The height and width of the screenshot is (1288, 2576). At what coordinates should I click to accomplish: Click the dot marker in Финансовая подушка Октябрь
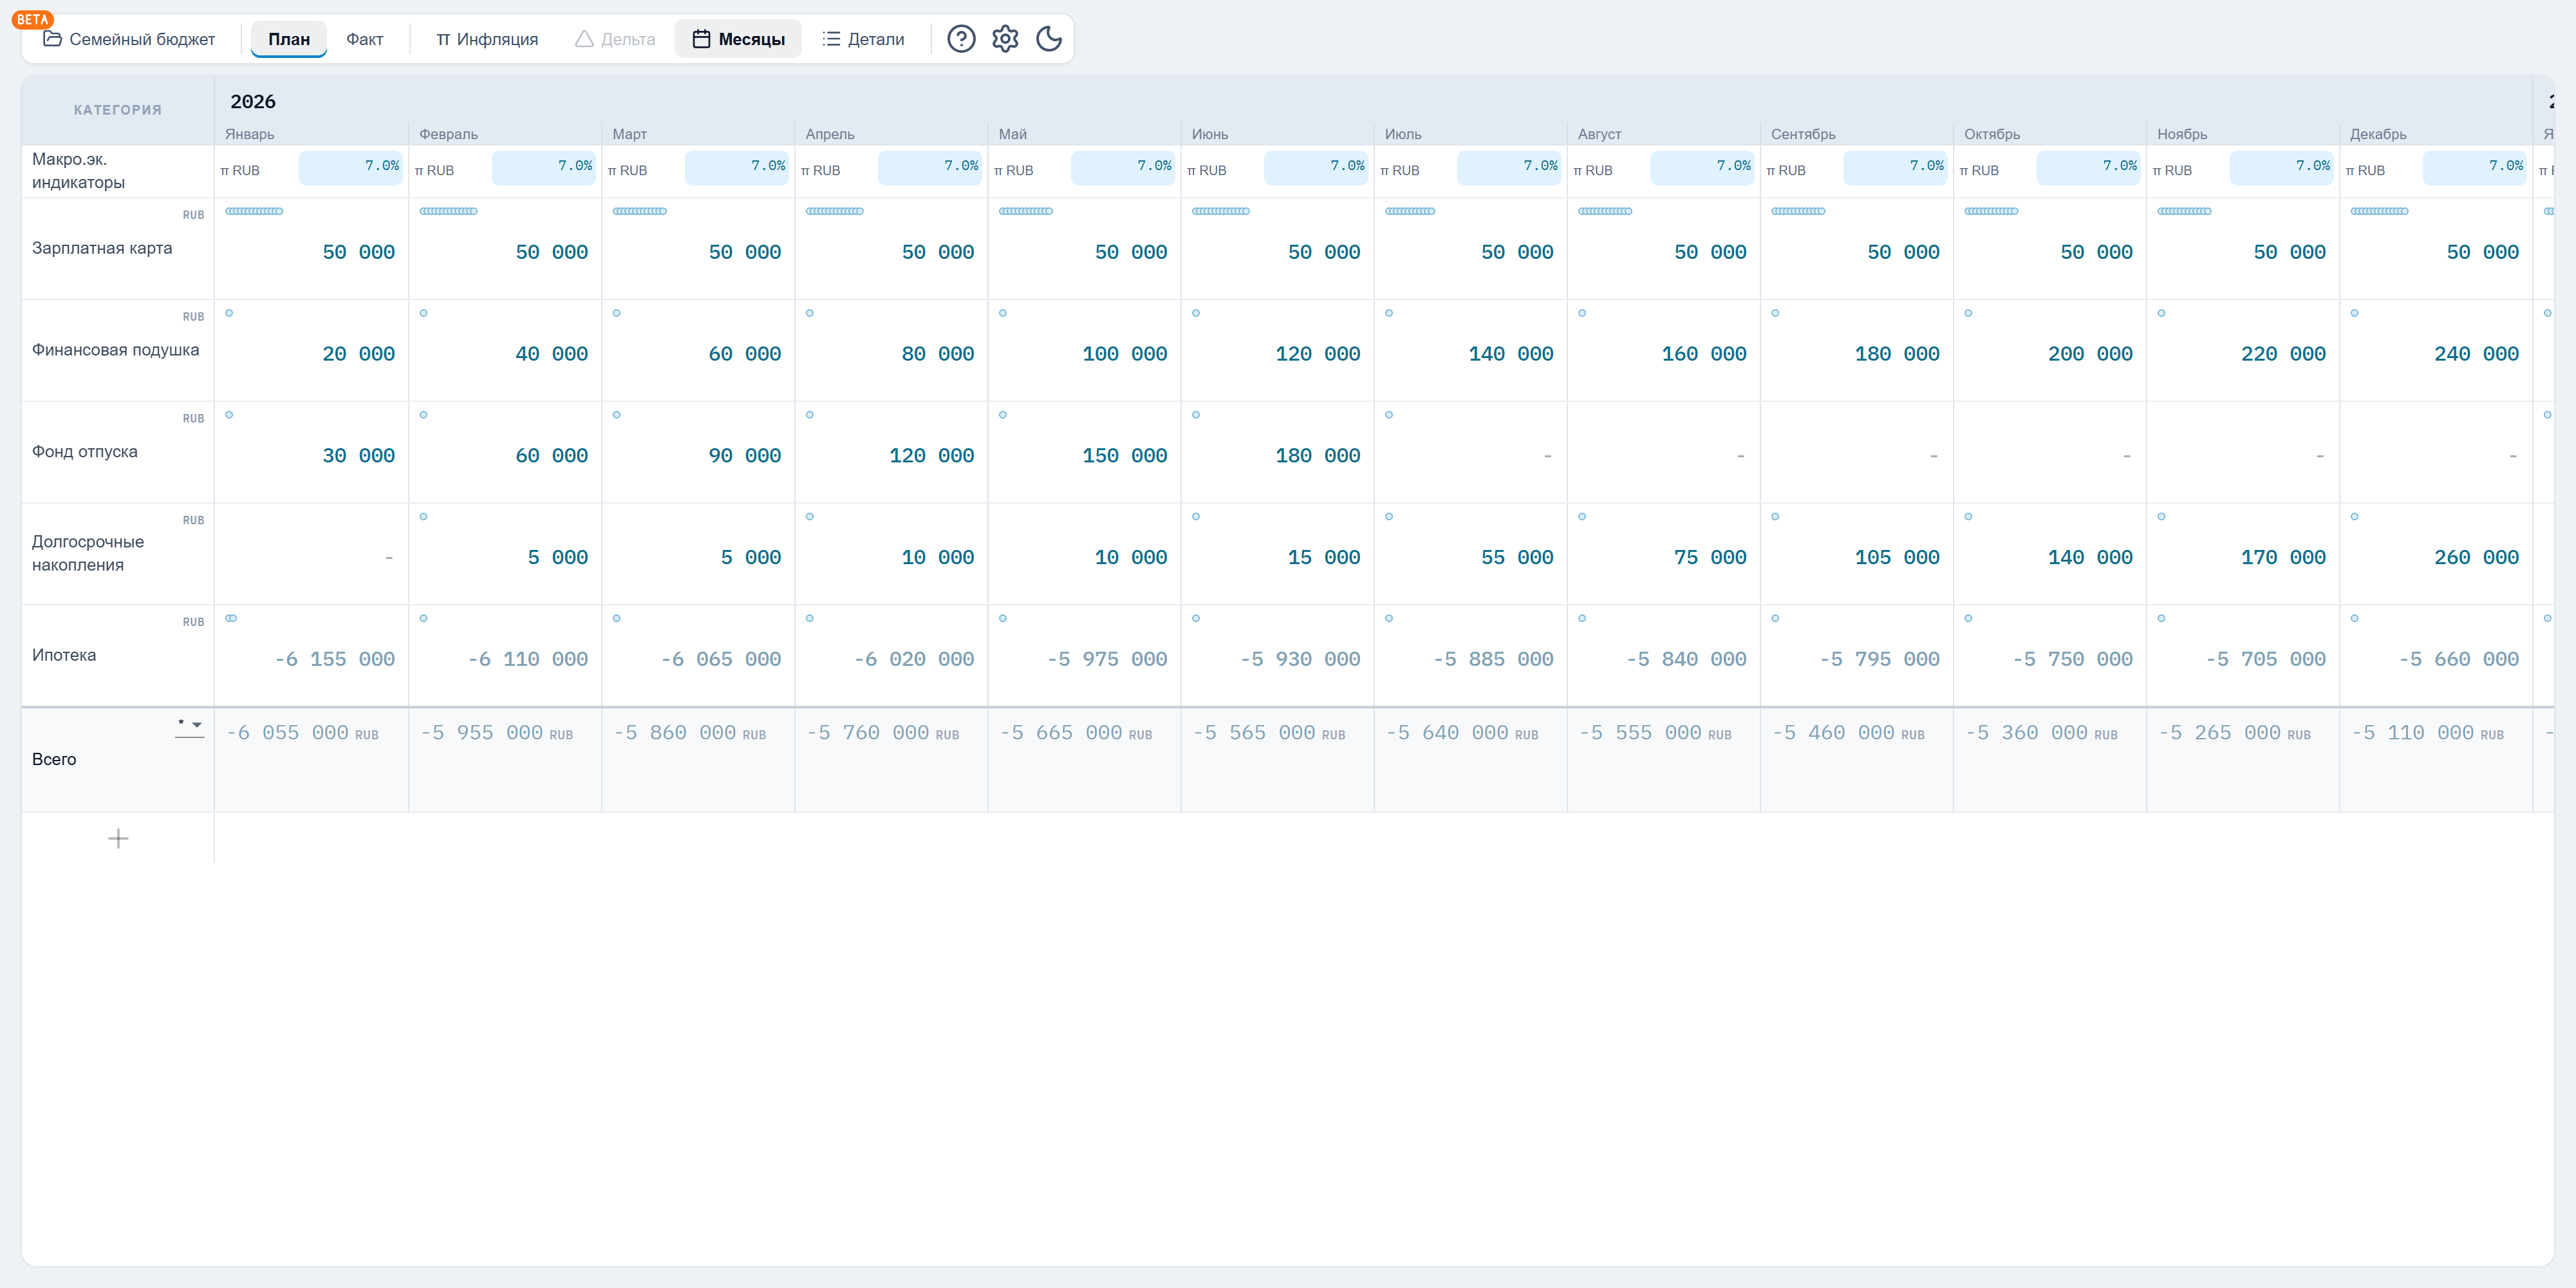pos(1967,313)
